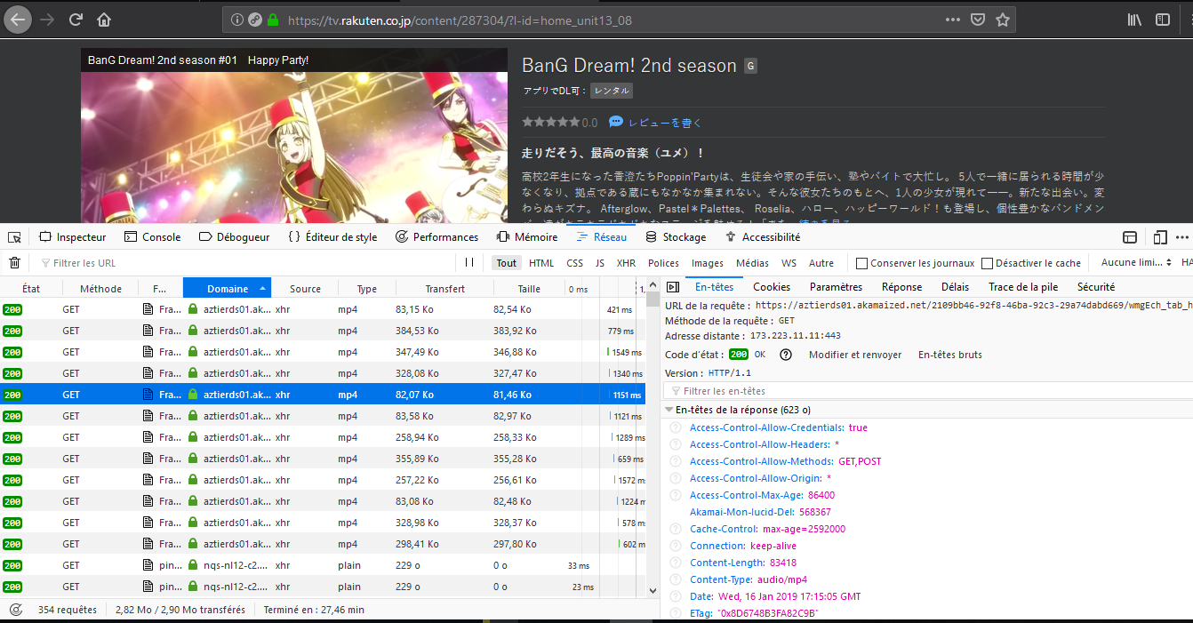Open help icon for Content-Type header

pyautogui.click(x=676, y=579)
